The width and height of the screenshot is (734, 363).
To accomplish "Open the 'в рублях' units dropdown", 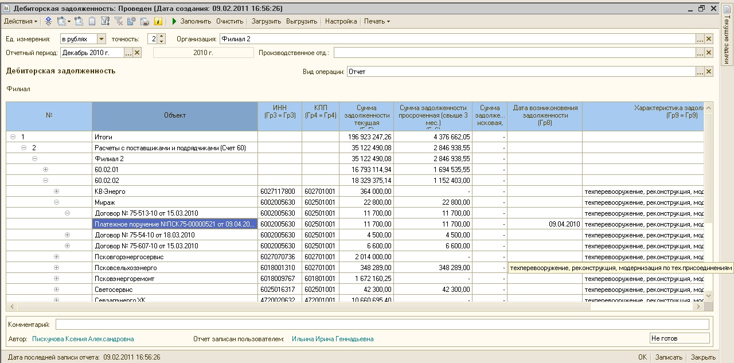I will click(x=101, y=39).
